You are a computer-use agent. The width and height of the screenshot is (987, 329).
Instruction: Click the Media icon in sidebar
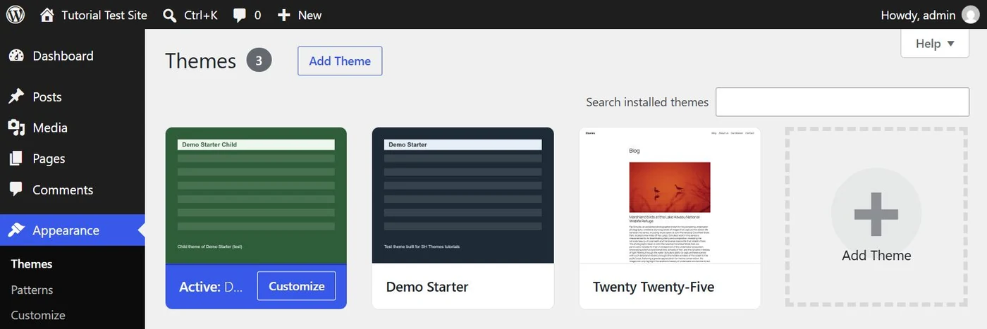coord(16,128)
